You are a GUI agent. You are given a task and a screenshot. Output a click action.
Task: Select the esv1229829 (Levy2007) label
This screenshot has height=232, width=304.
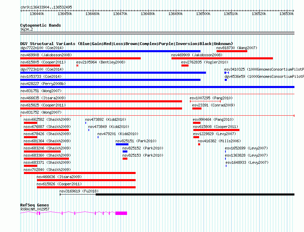coord(215,134)
